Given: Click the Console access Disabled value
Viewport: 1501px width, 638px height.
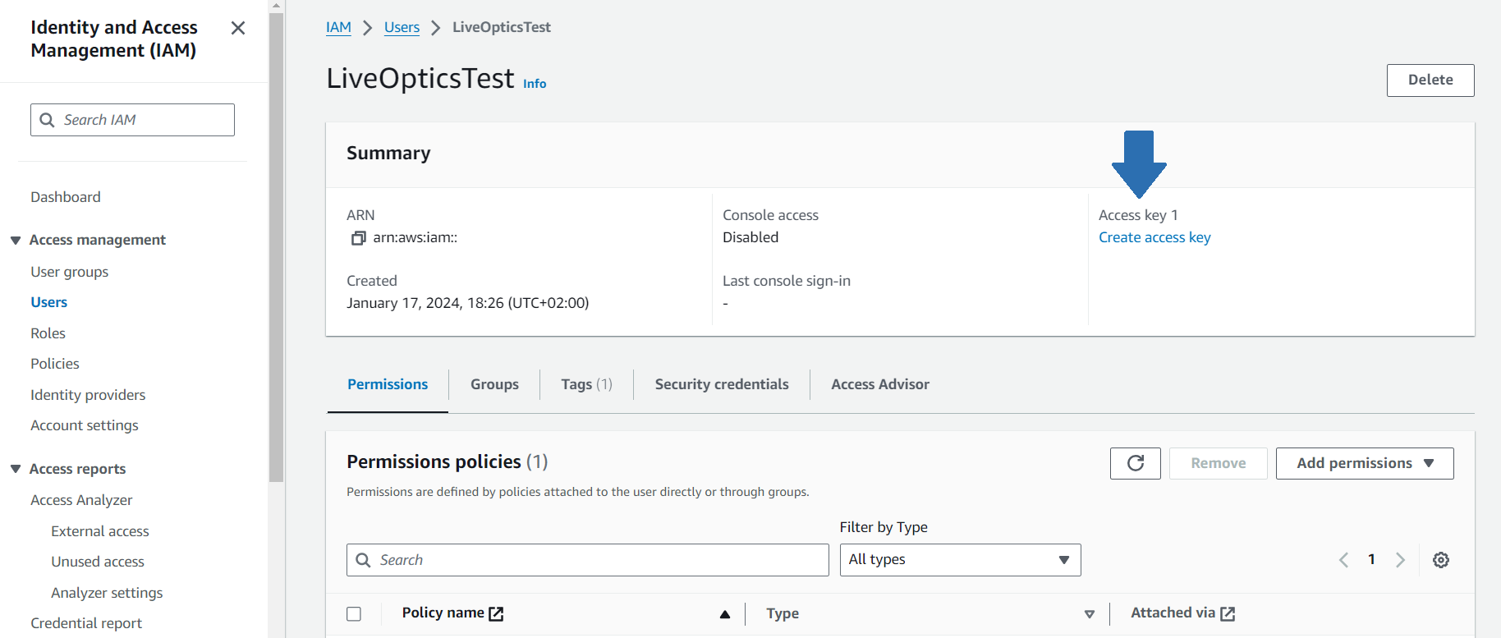Looking at the screenshot, I should point(750,237).
